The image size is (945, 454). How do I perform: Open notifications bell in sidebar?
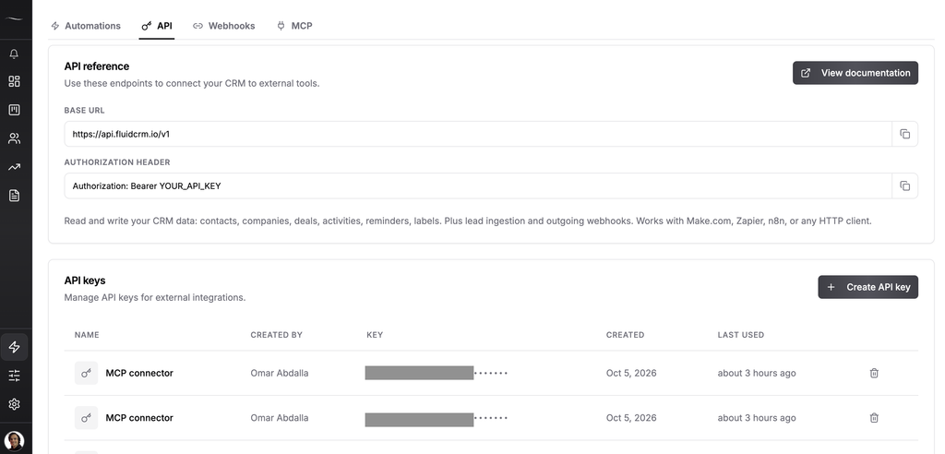14,54
